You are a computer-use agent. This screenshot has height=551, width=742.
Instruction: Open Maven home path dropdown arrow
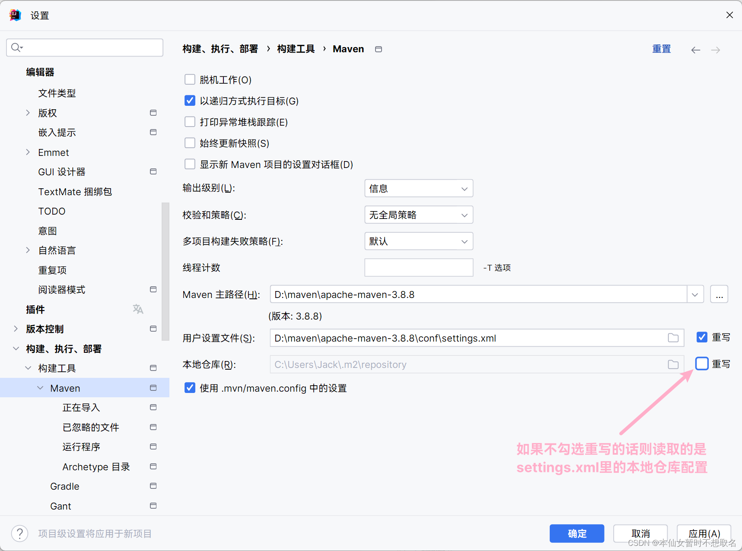tap(695, 294)
